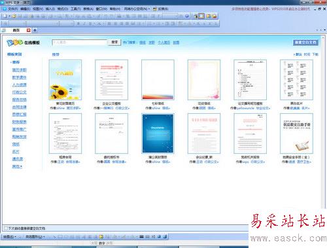Open the 企业公文模板 template thumbnail
Image resolution: width=327 pixels, height=248 pixels.
pos(111,80)
